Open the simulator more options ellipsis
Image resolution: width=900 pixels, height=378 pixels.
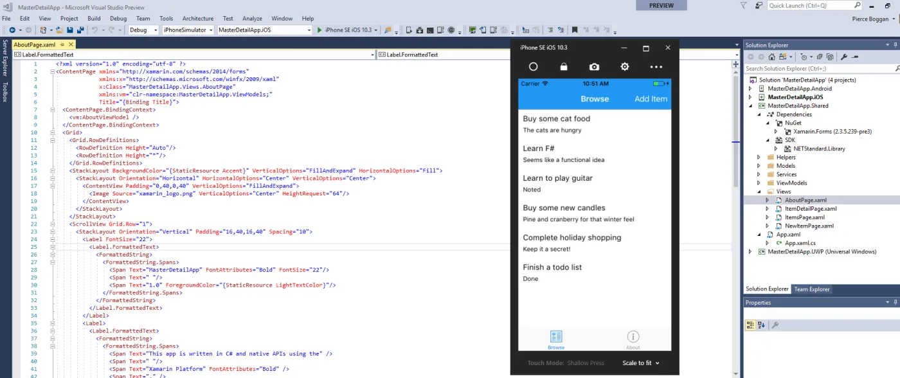[656, 67]
